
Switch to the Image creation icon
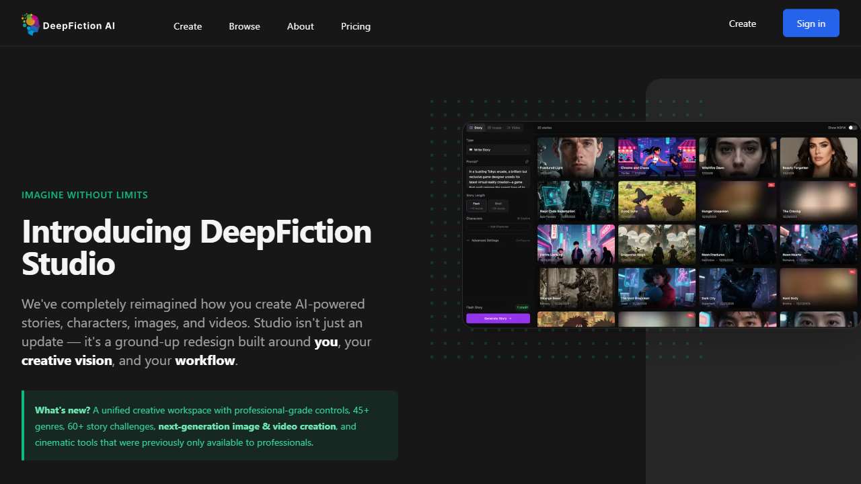[491, 127]
